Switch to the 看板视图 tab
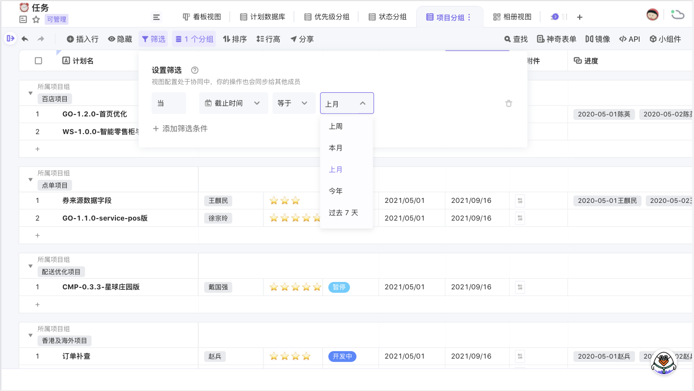Screen dimensions: 694x391 (202, 17)
